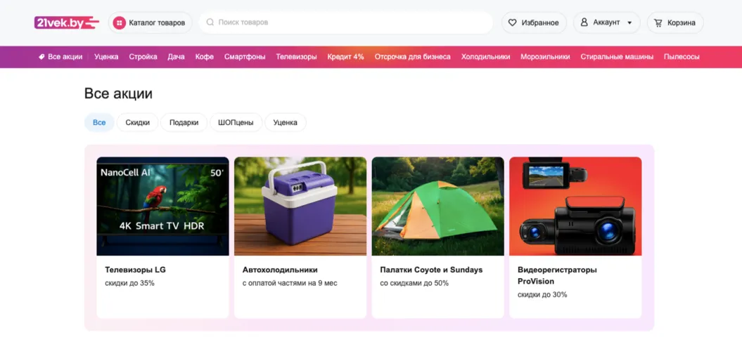The image size is (742, 342).
Task: Open the dash cam promo image
Action: coord(575,206)
